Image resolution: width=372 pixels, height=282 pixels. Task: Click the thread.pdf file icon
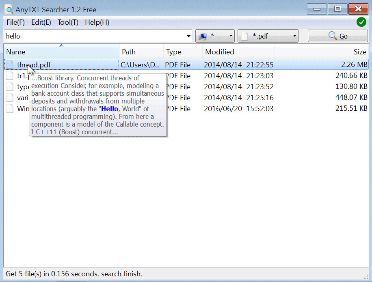point(10,65)
